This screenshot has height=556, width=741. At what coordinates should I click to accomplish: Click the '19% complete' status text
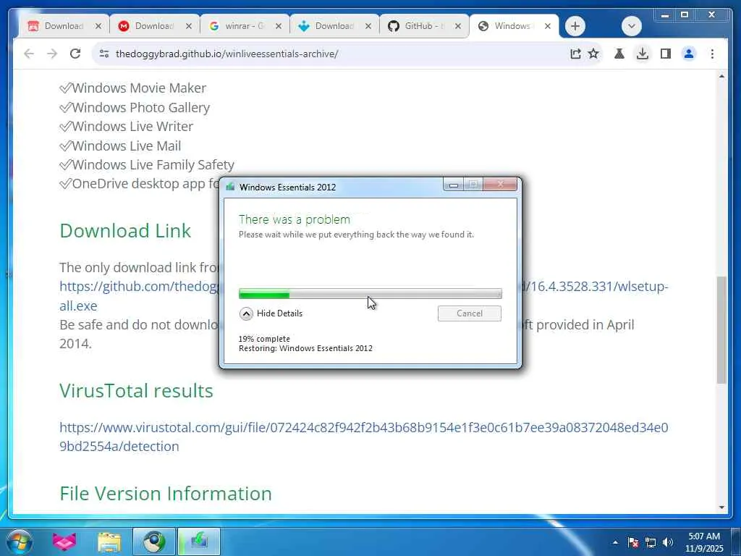[x=264, y=339]
